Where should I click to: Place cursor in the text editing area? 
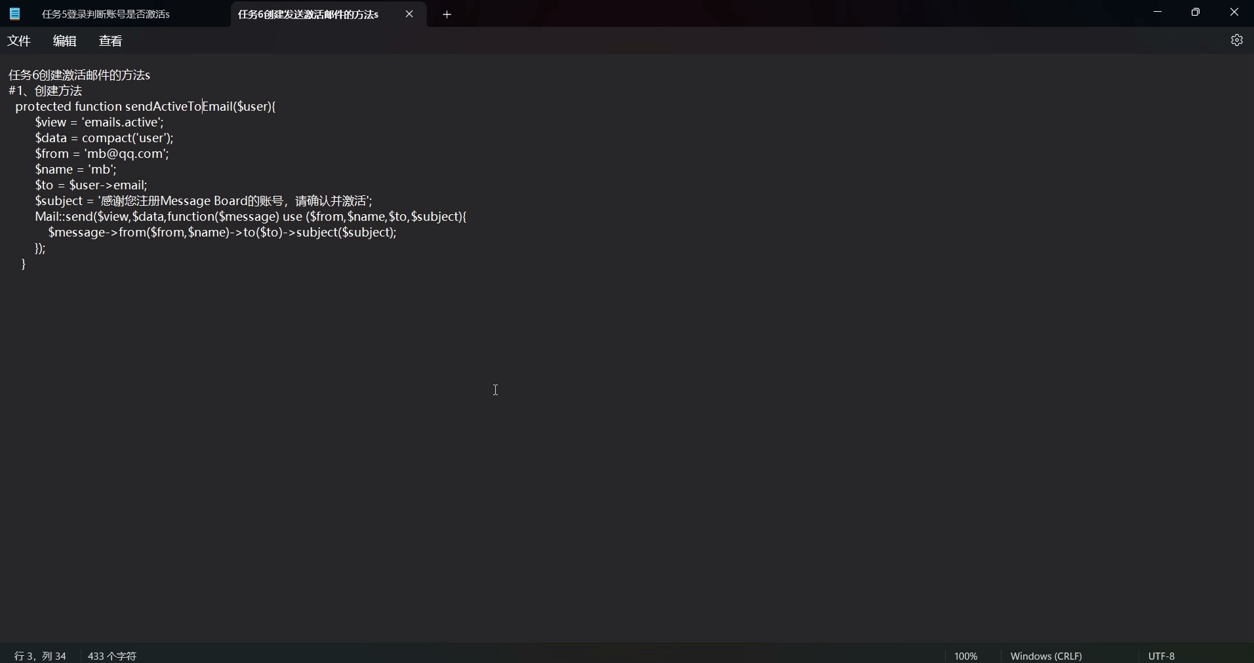click(496, 390)
